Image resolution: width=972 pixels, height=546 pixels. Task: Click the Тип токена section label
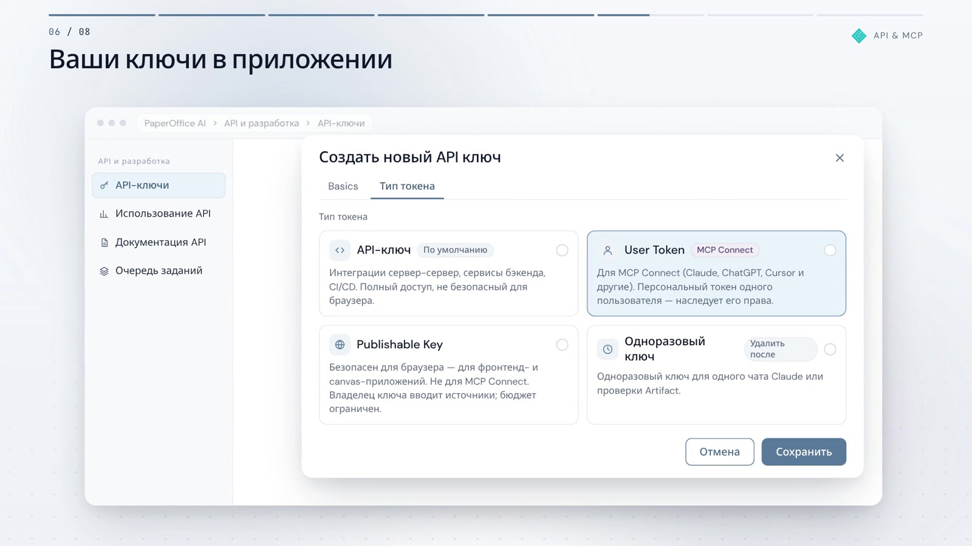[x=343, y=217]
